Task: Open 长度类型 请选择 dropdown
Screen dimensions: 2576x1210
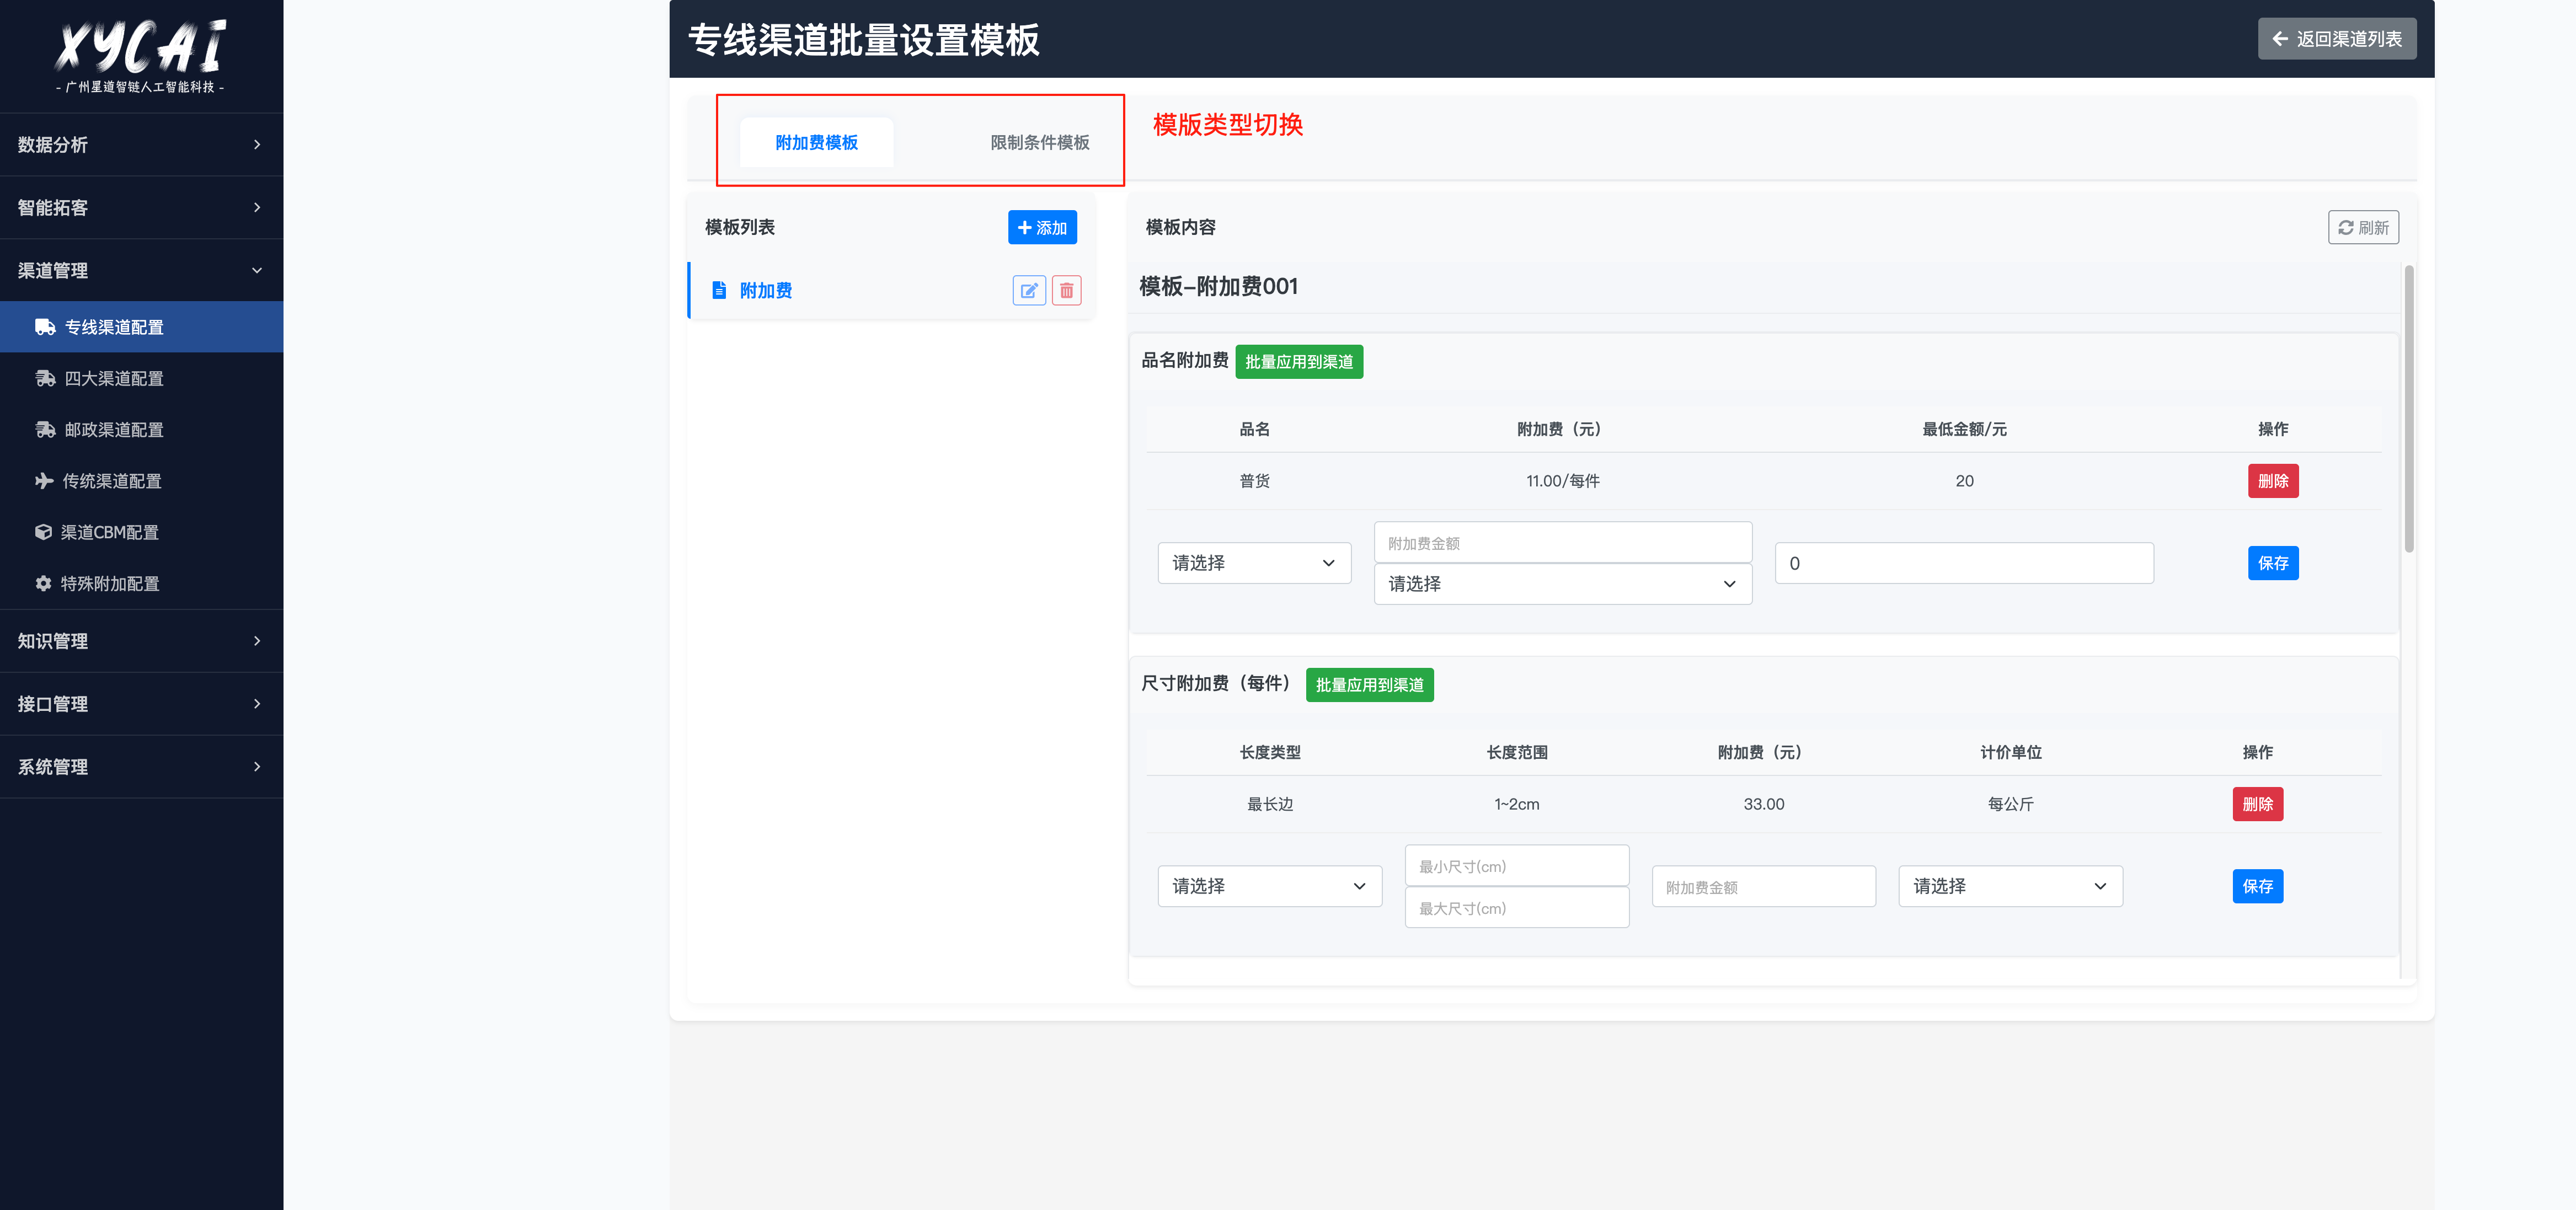Action: [x=1269, y=886]
